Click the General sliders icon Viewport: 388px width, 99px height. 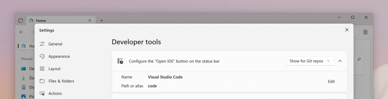pos(42,44)
